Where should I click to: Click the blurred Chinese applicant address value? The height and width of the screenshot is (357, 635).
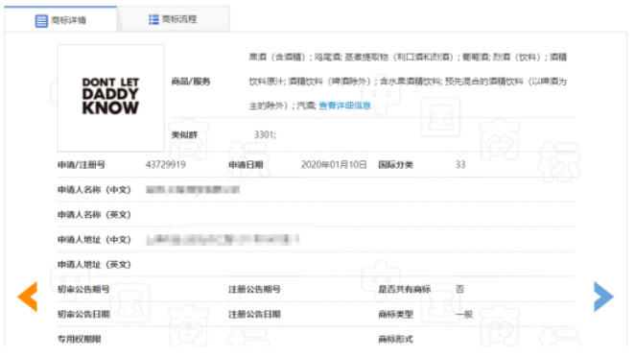pos(223,240)
